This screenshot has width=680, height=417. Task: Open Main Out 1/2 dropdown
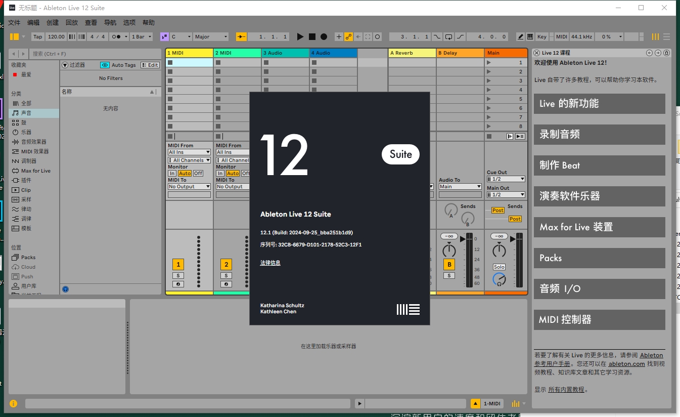click(506, 194)
